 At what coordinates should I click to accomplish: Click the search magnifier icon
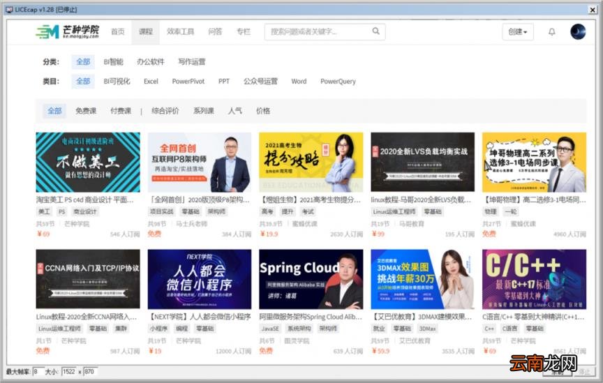pos(375,31)
